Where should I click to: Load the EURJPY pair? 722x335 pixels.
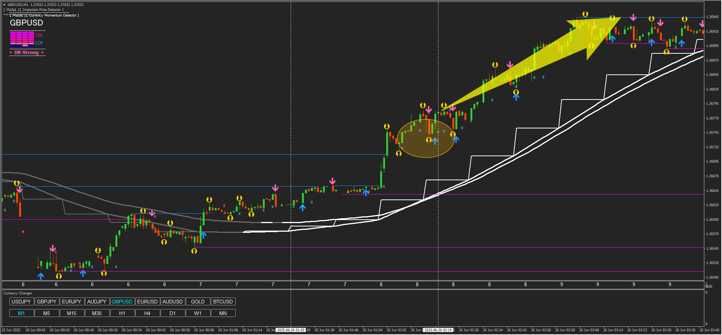[x=72, y=302]
